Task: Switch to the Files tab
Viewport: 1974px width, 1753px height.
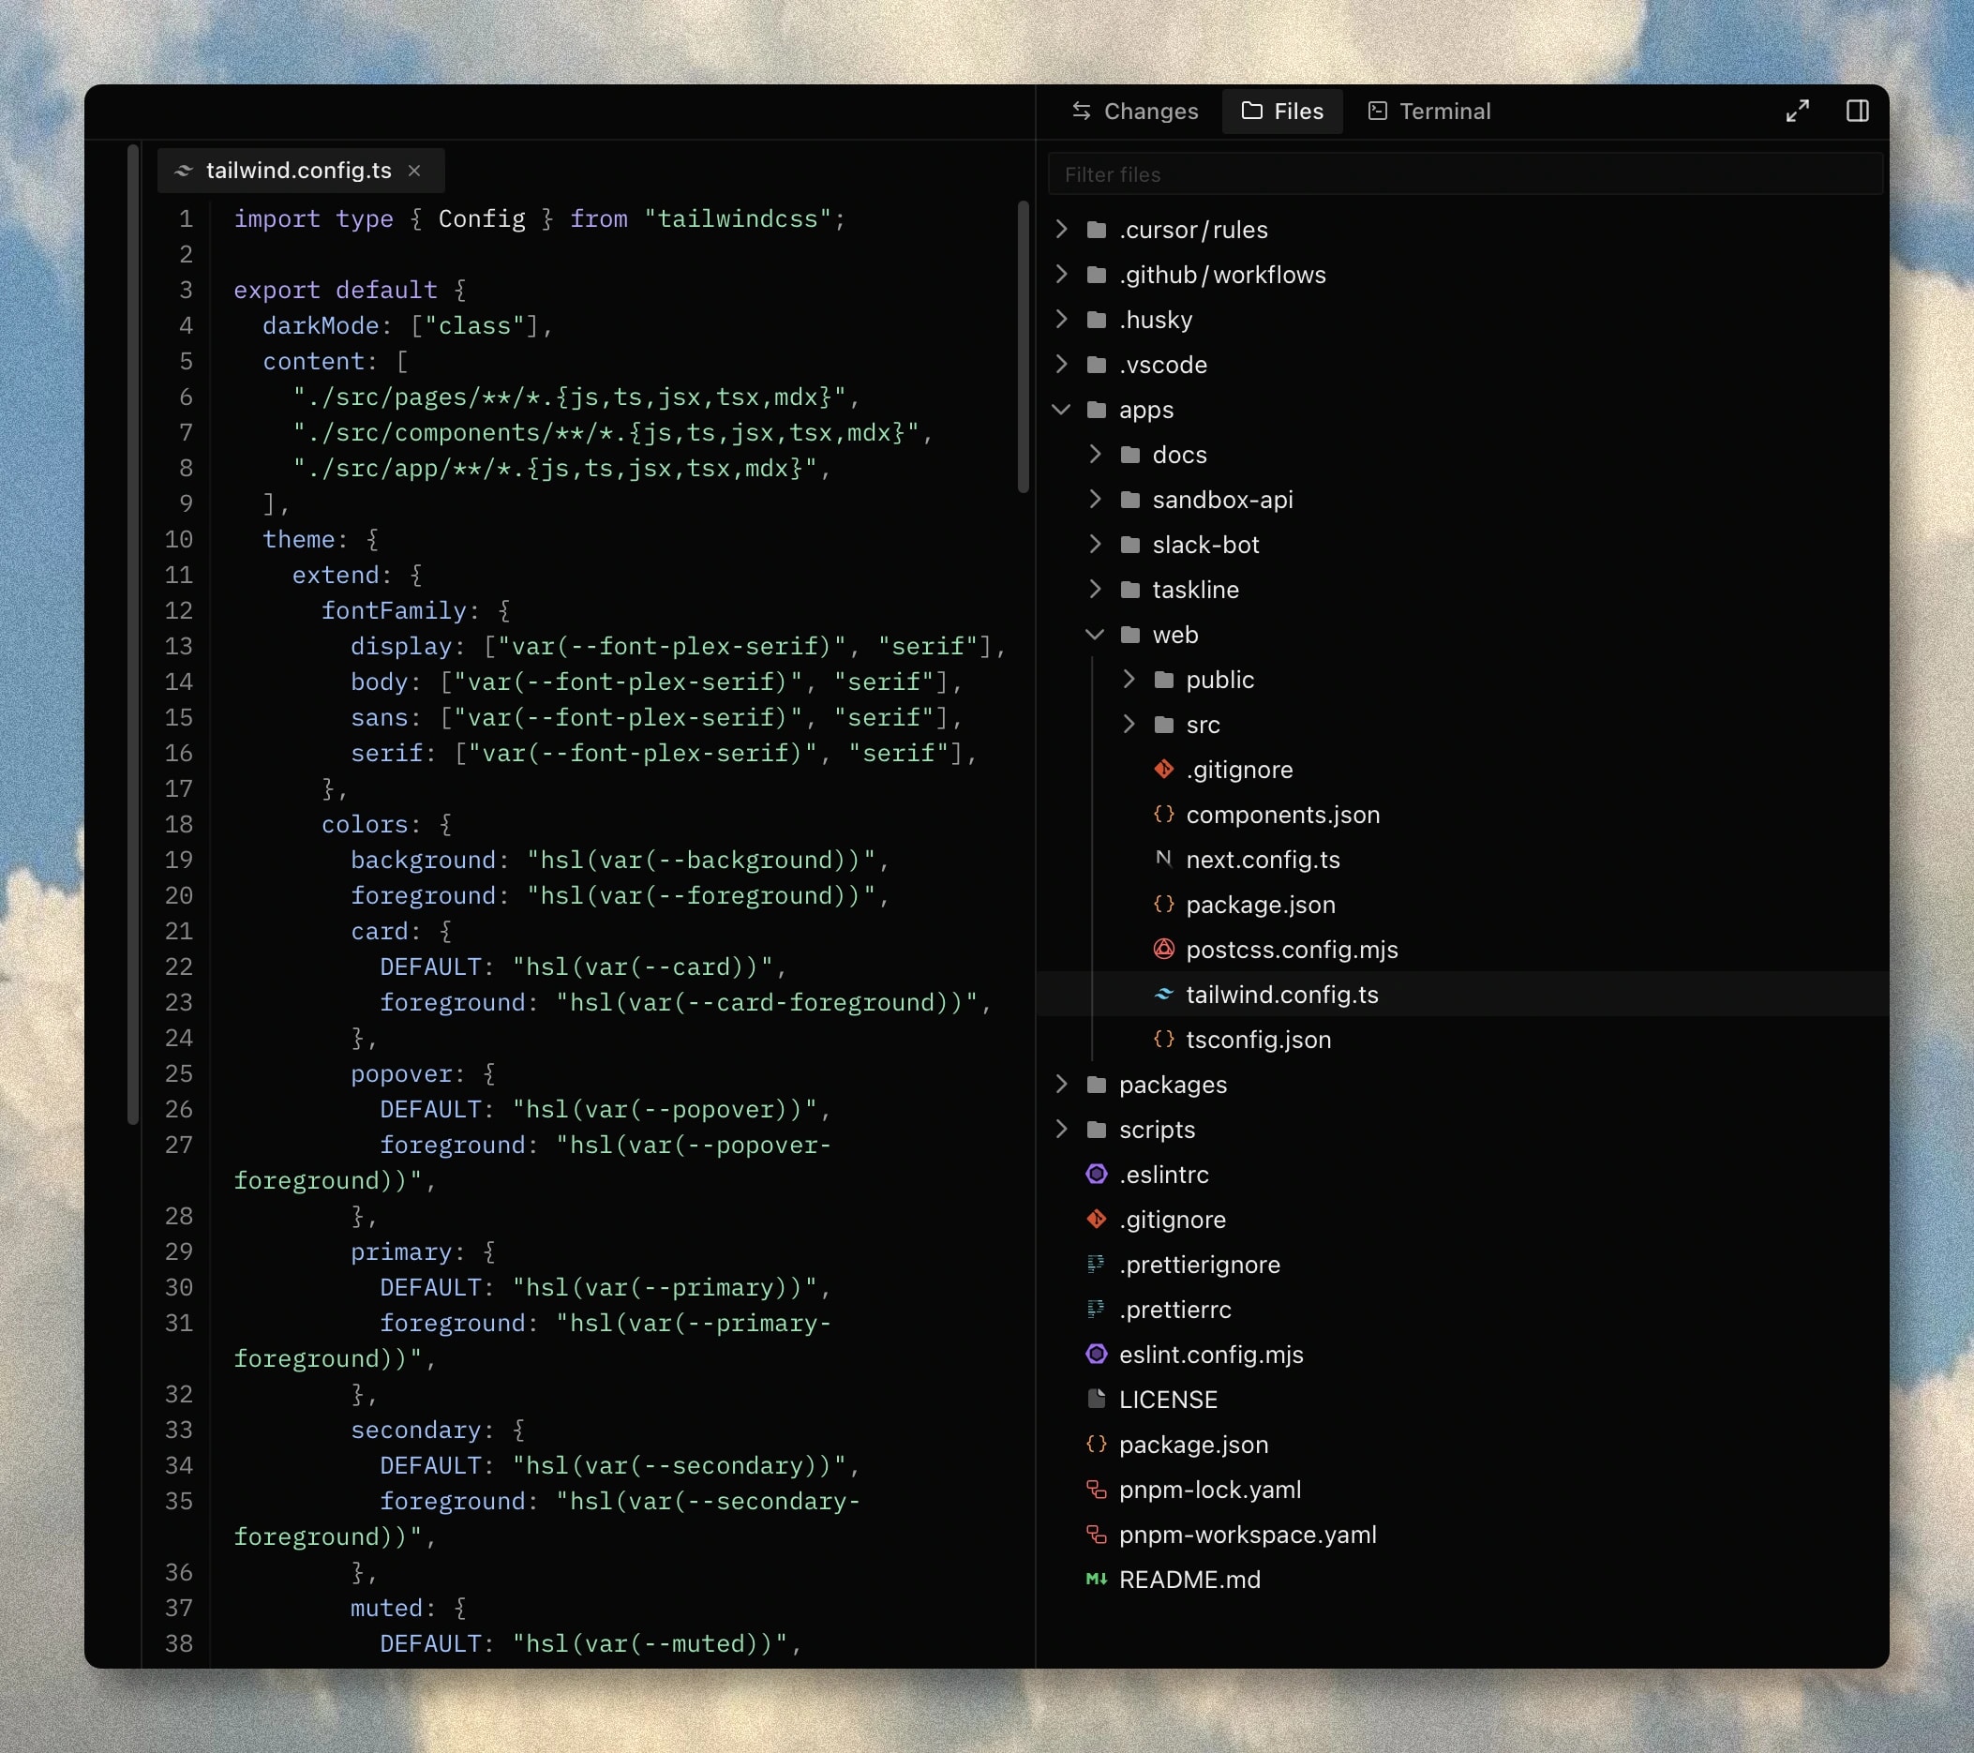Action: pyautogui.click(x=1281, y=111)
